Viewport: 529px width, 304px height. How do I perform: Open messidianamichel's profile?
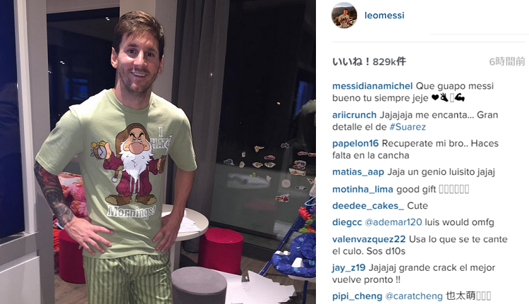click(372, 86)
